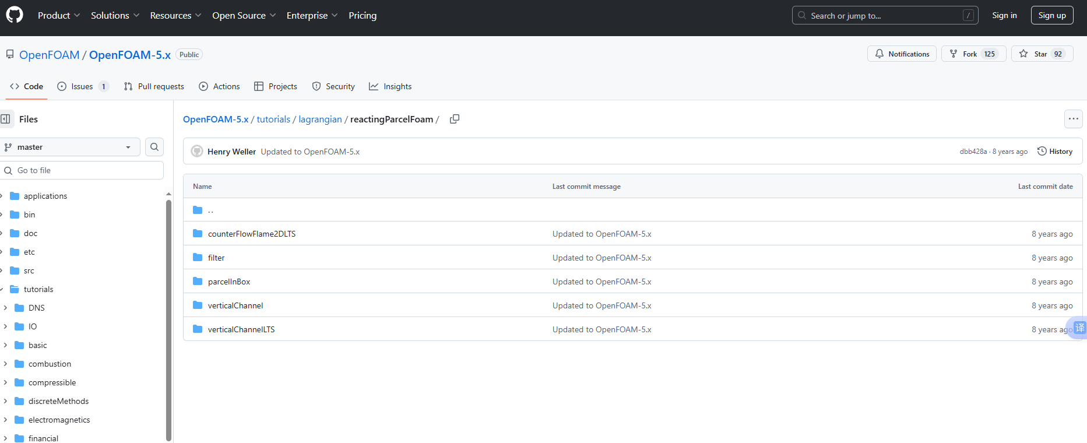Open the Open Source menu dropdown
Screen dimensions: 1087x443
244,15
